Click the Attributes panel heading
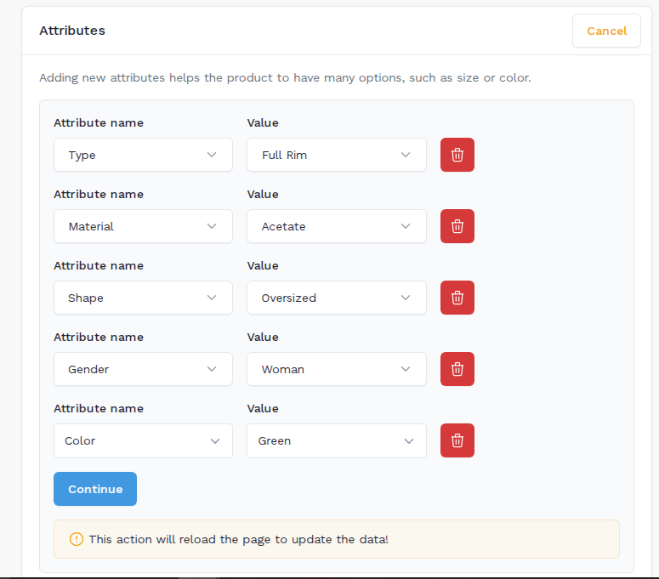The width and height of the screenshot is (659, 579). pyautogui.click(x=72, y=31)
